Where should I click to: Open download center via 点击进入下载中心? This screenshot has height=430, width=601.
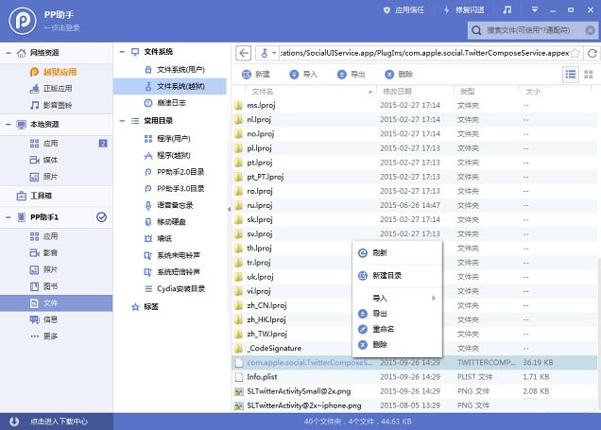click(x=59, y=421)
